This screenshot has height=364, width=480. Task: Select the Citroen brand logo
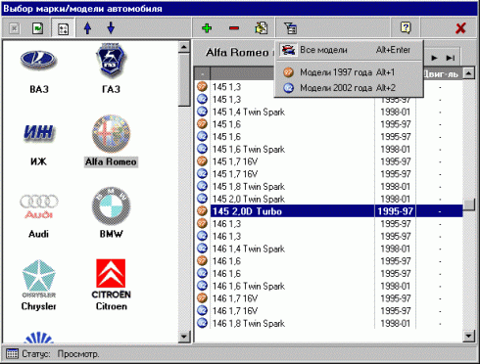(x=111, y=279)
